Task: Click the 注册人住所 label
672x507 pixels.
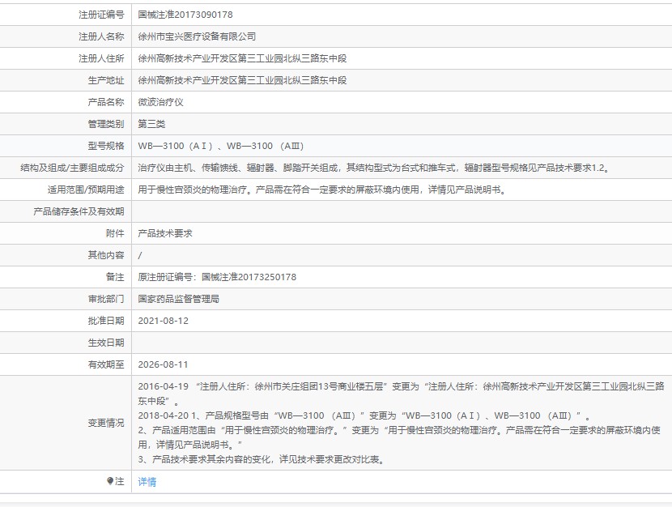Action: point(101,58)
